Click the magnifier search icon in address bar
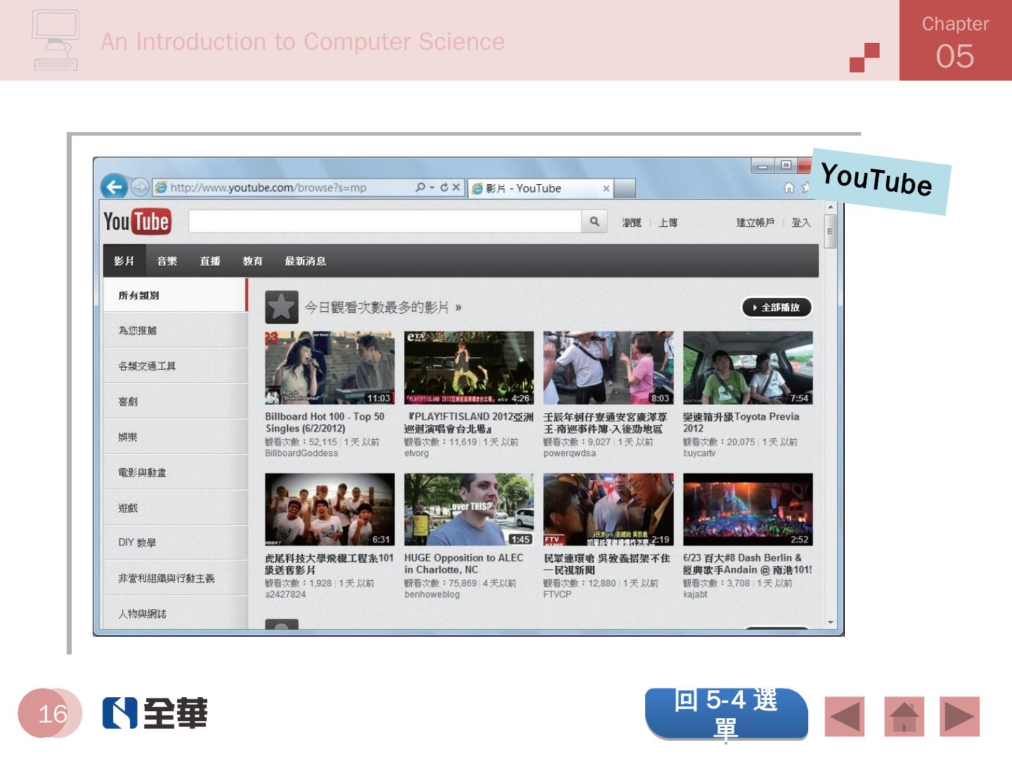Image resolution: width=1012 pixels, height=759 pixels. click(420, 188)
